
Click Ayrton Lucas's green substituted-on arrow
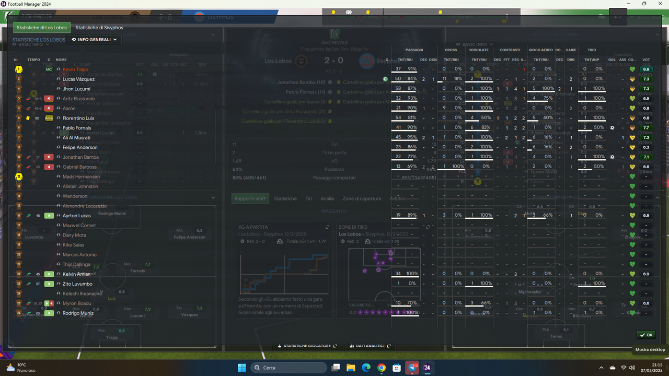[x=49, y=216]
